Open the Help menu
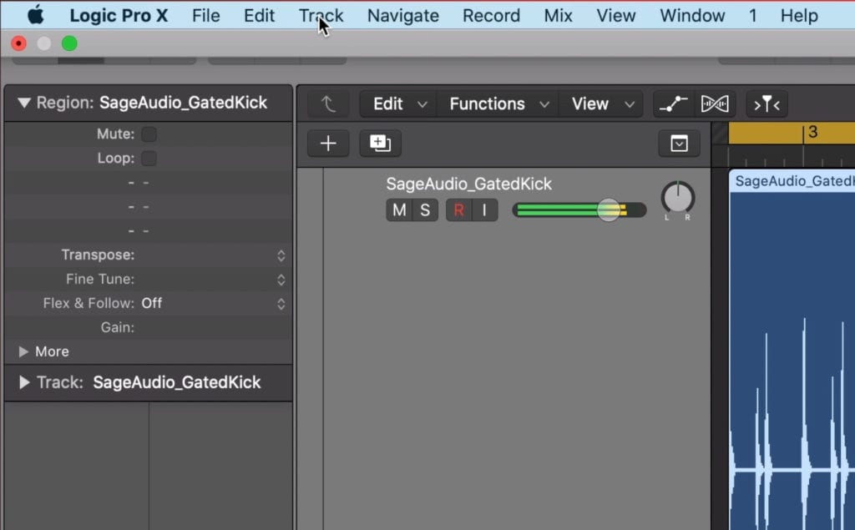The image size is (855, 530). [x=799, y=15]
